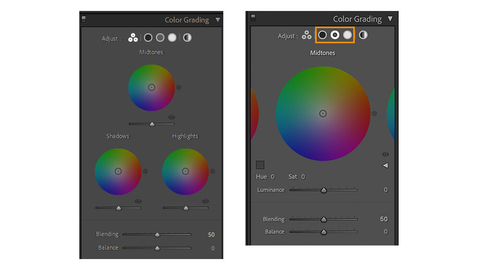
Task: Click Midtones label in right panel
Action: (322, 53)
